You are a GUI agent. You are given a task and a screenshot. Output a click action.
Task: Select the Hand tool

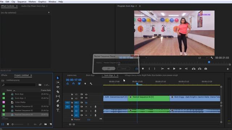58,105
